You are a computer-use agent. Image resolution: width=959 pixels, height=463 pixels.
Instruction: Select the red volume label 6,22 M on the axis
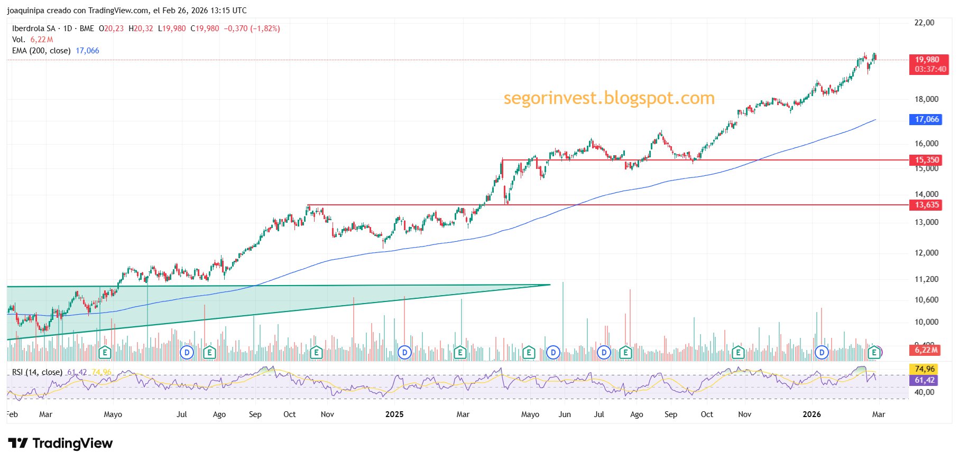point(925,350)
